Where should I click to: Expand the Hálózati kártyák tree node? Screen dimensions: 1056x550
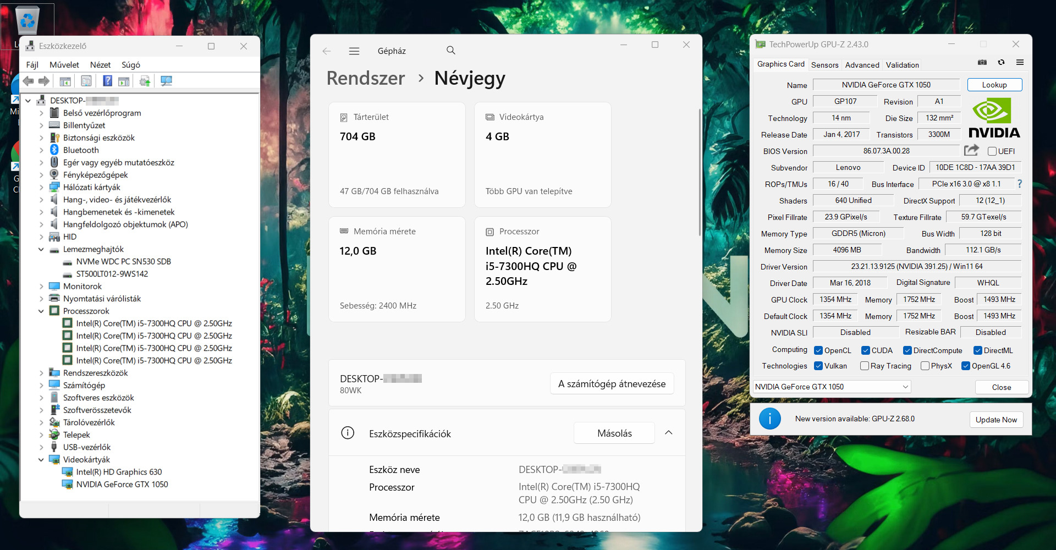click(41, 187)
